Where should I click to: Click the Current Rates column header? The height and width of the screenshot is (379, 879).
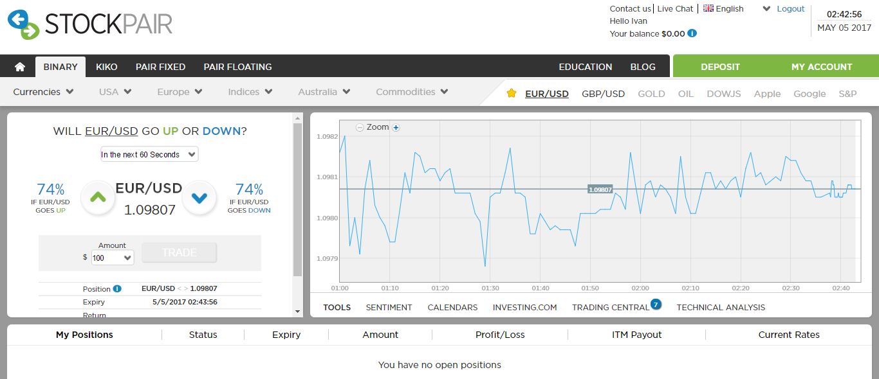(x=789, y=335)
